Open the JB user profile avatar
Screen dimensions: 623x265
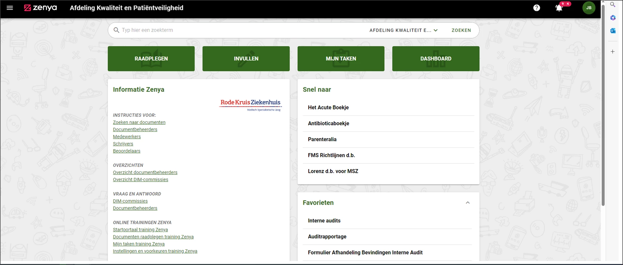click(589, 8)
